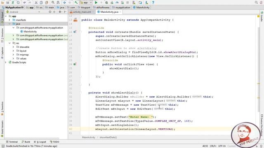This screenshot has width=264, height=148.
Task: Click the Profile app gauge icon
Action: pos(117,2)
